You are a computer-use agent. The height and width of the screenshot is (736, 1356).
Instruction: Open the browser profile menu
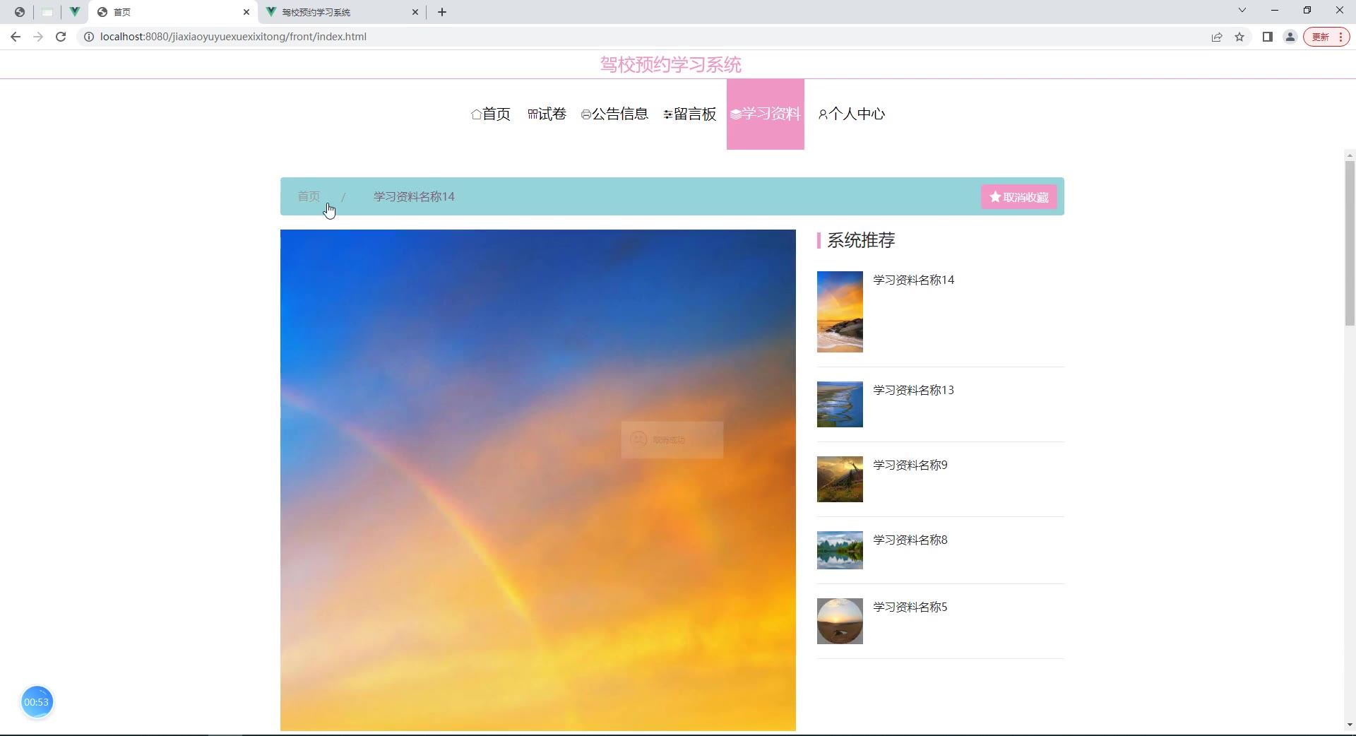[x=1290, y=37]
